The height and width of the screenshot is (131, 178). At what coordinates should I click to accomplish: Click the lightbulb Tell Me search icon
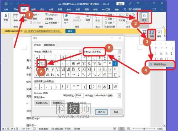[125, 9]
